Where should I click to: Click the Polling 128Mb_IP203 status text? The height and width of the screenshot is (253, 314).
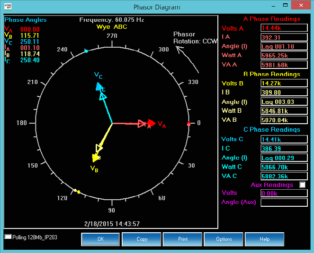point(35,237)
